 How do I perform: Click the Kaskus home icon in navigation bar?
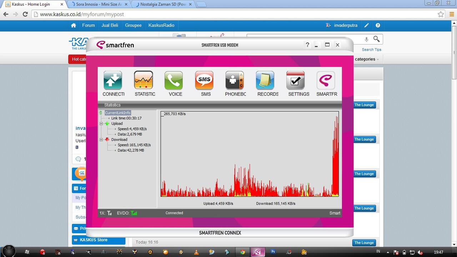coord(74,25)
